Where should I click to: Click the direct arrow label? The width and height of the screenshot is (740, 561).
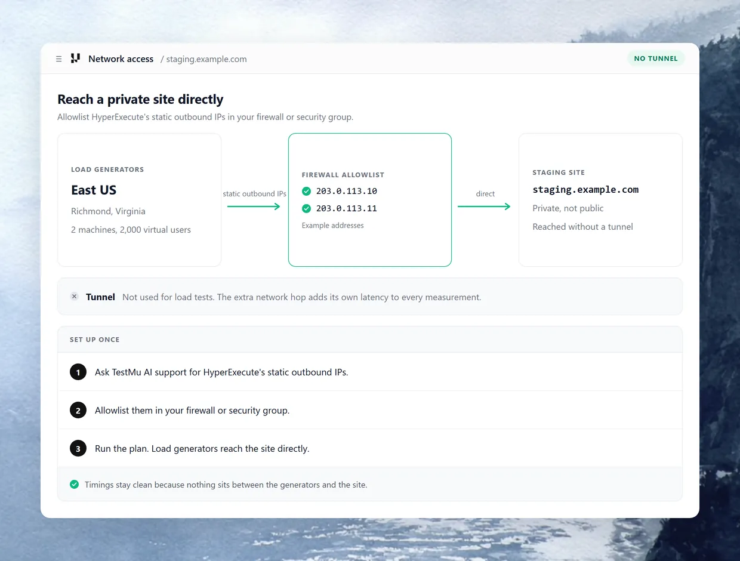coord(485,194)
